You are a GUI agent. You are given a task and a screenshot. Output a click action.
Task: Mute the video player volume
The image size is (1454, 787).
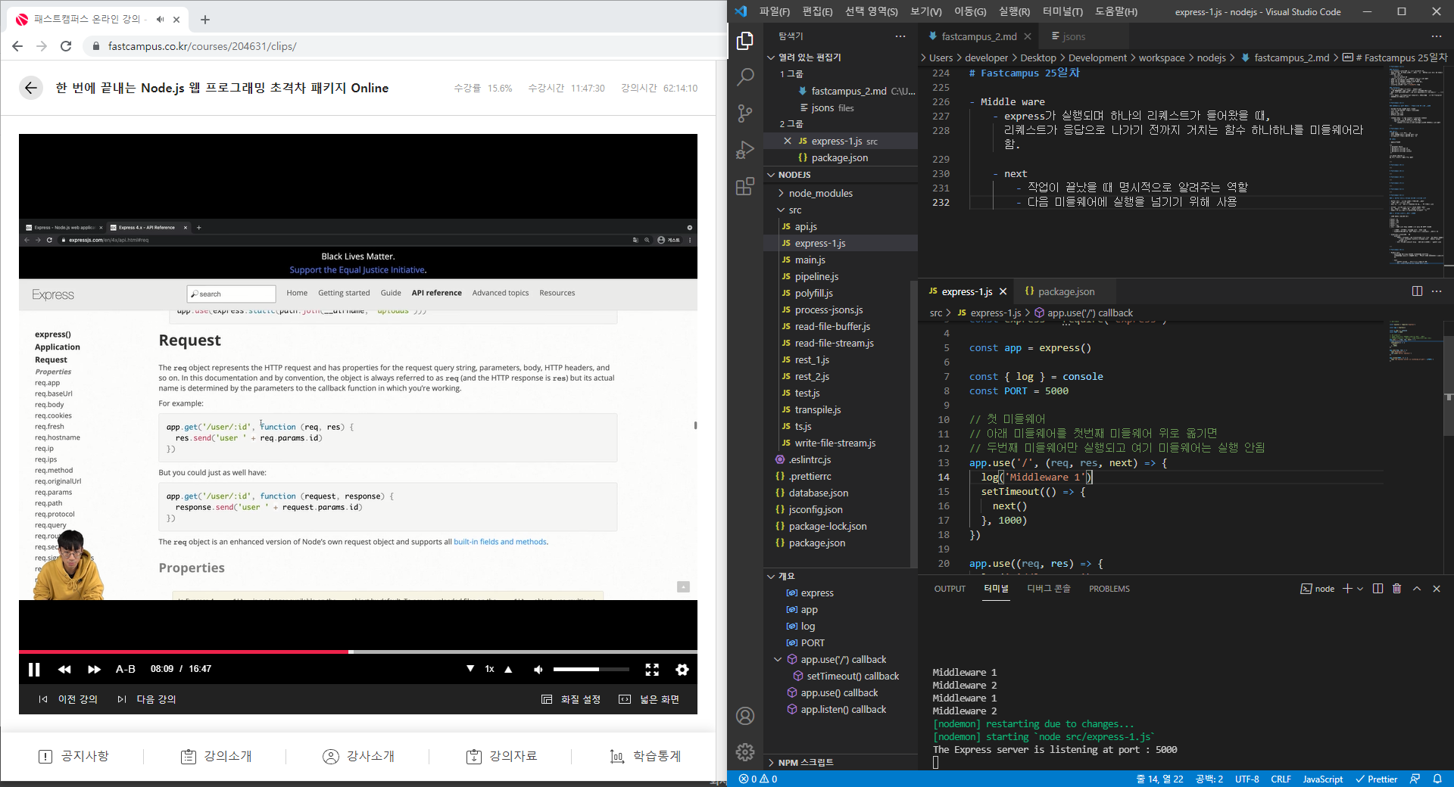[x=538, y=669]
